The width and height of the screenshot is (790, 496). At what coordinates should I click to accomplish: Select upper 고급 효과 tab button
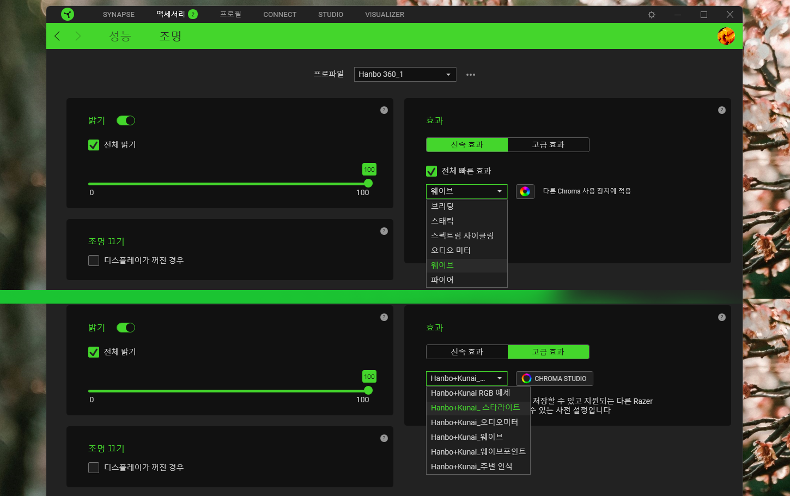[x=549, y=144]
